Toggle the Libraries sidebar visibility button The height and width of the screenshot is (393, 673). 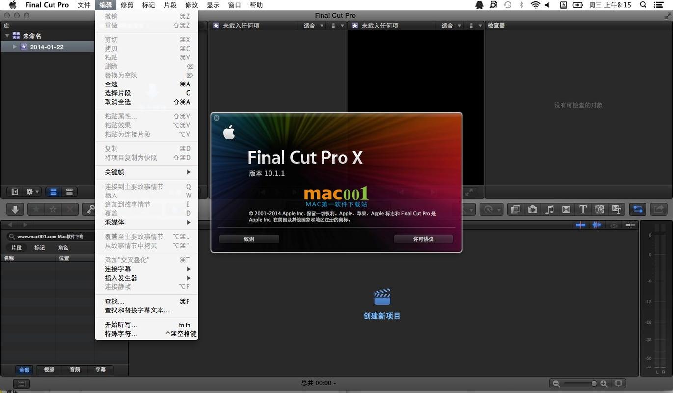click(15, 192)
